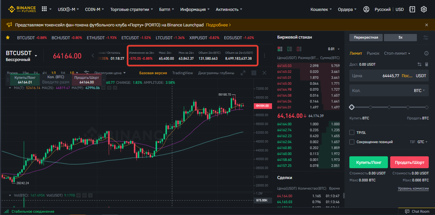Viewport: 435px width, 215px height.
Task: Click the order size slider start handle
Action: (x=352, y=107)
